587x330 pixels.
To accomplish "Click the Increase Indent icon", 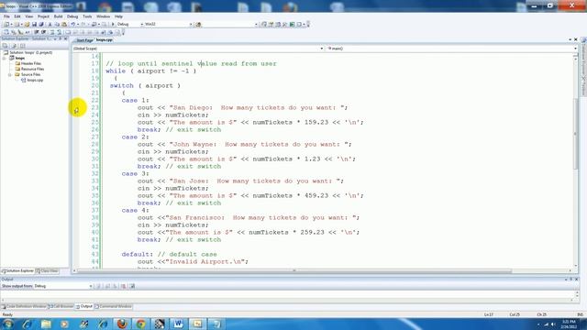I will [x=43, y=33].
